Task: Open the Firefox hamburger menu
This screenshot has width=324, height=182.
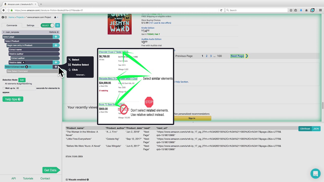Action: tap(320, 10)
